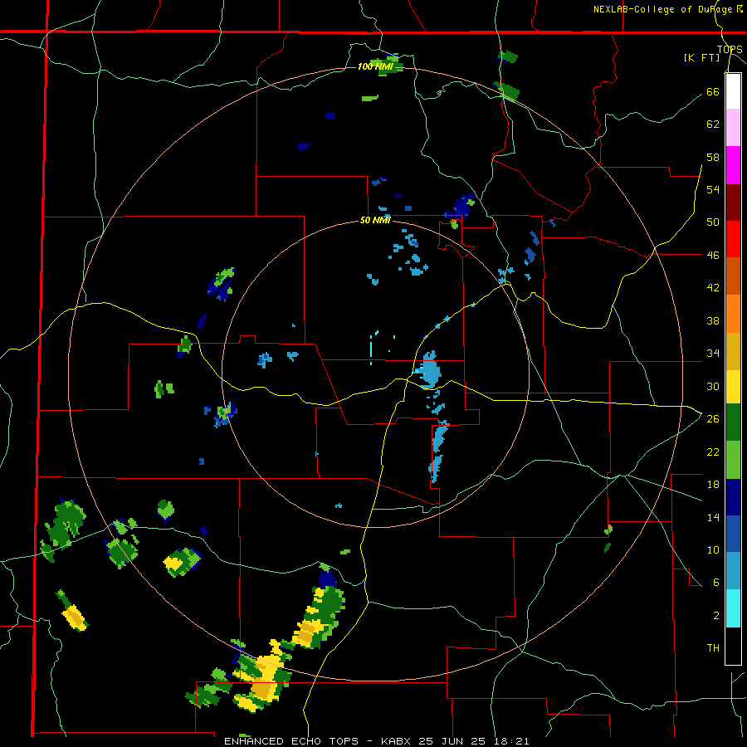Select the dark green legend swatch
747x747 pixels.
pyautogui.click(x=733, y=422)
